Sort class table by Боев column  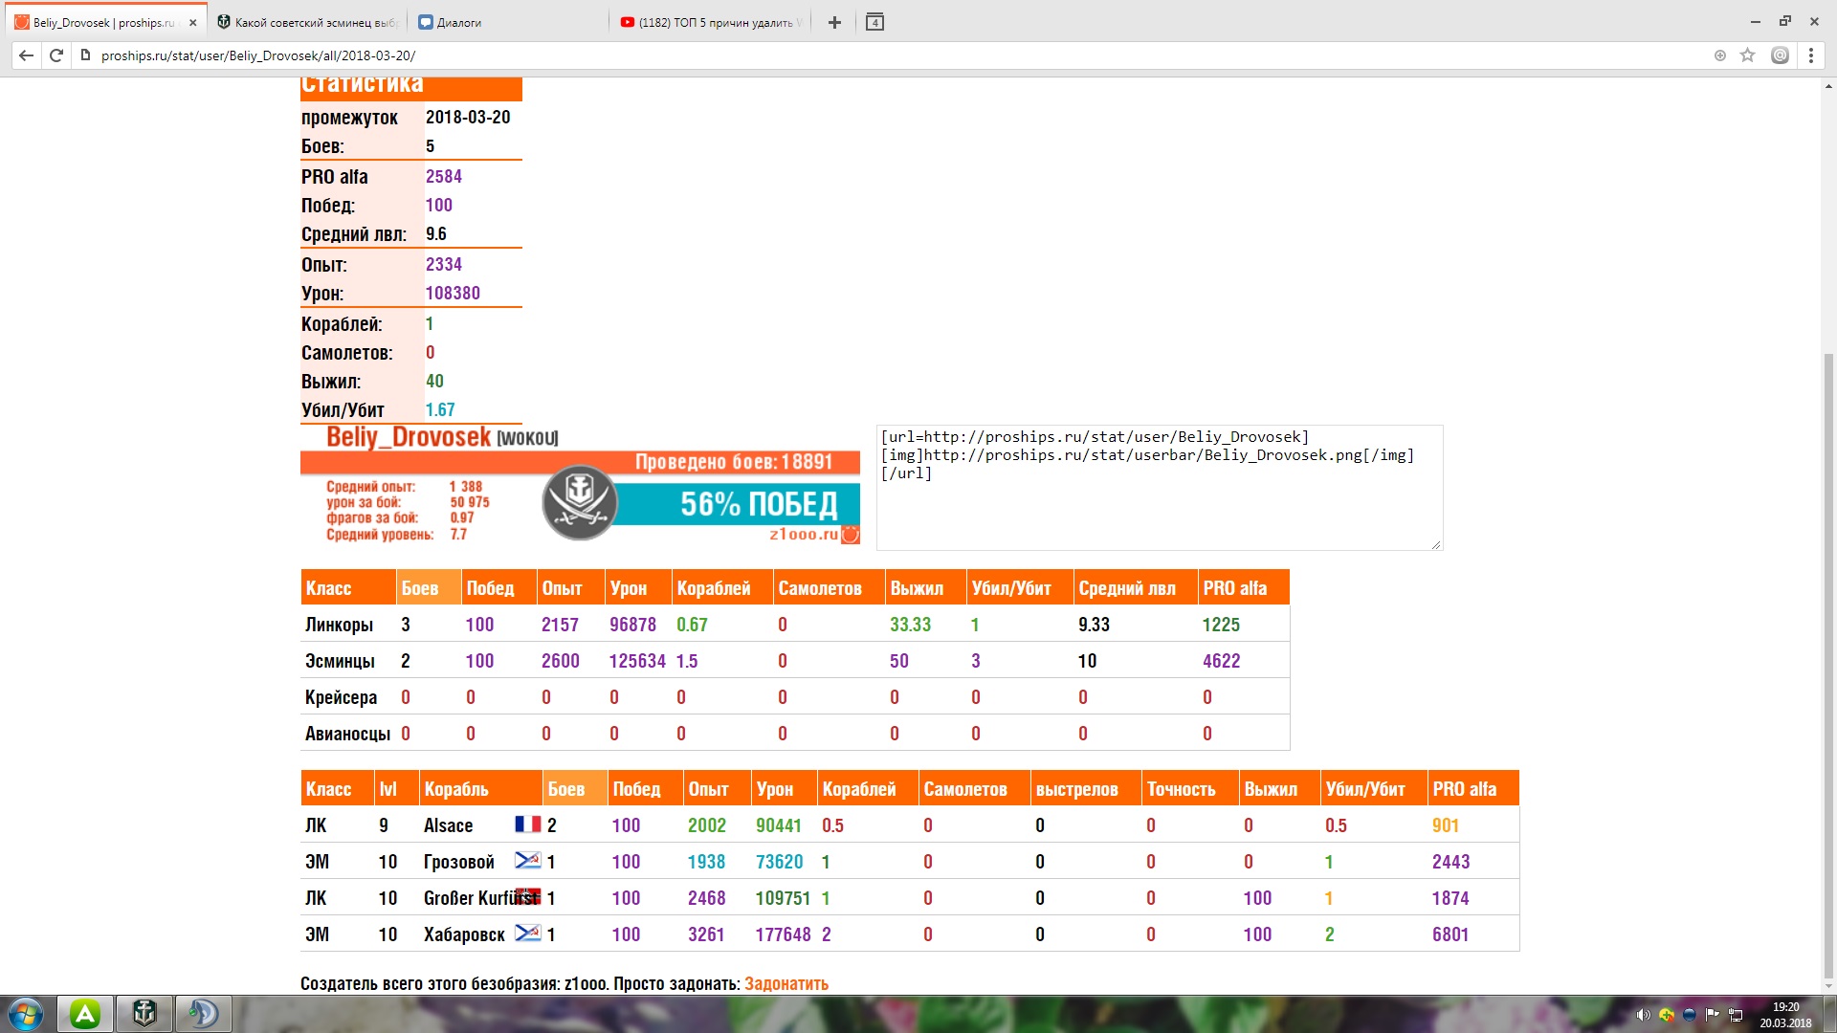click(420, 588)
